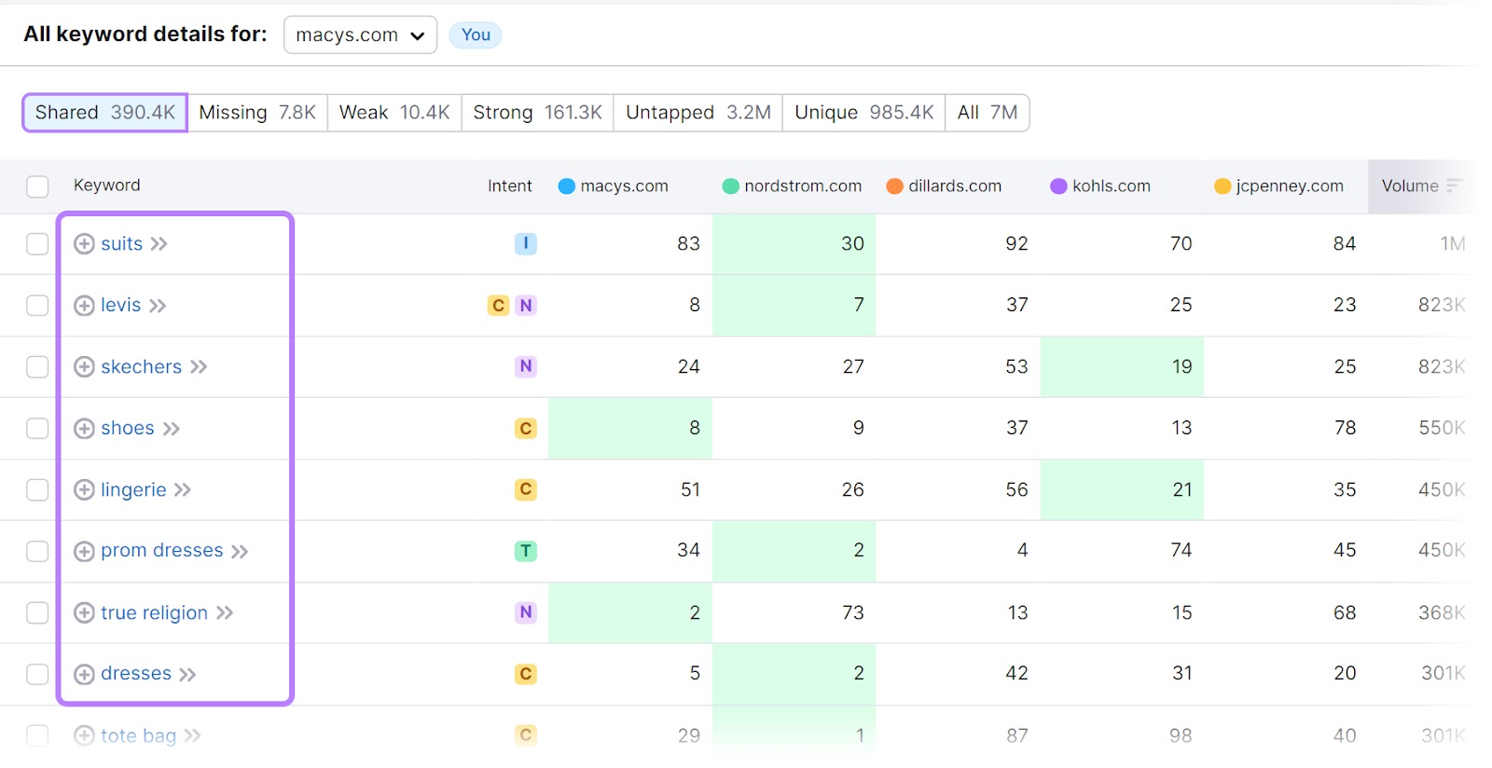Click the plus icon next to suits
The width and height of the screenshot is (1492, 768).
pos(84,244)
